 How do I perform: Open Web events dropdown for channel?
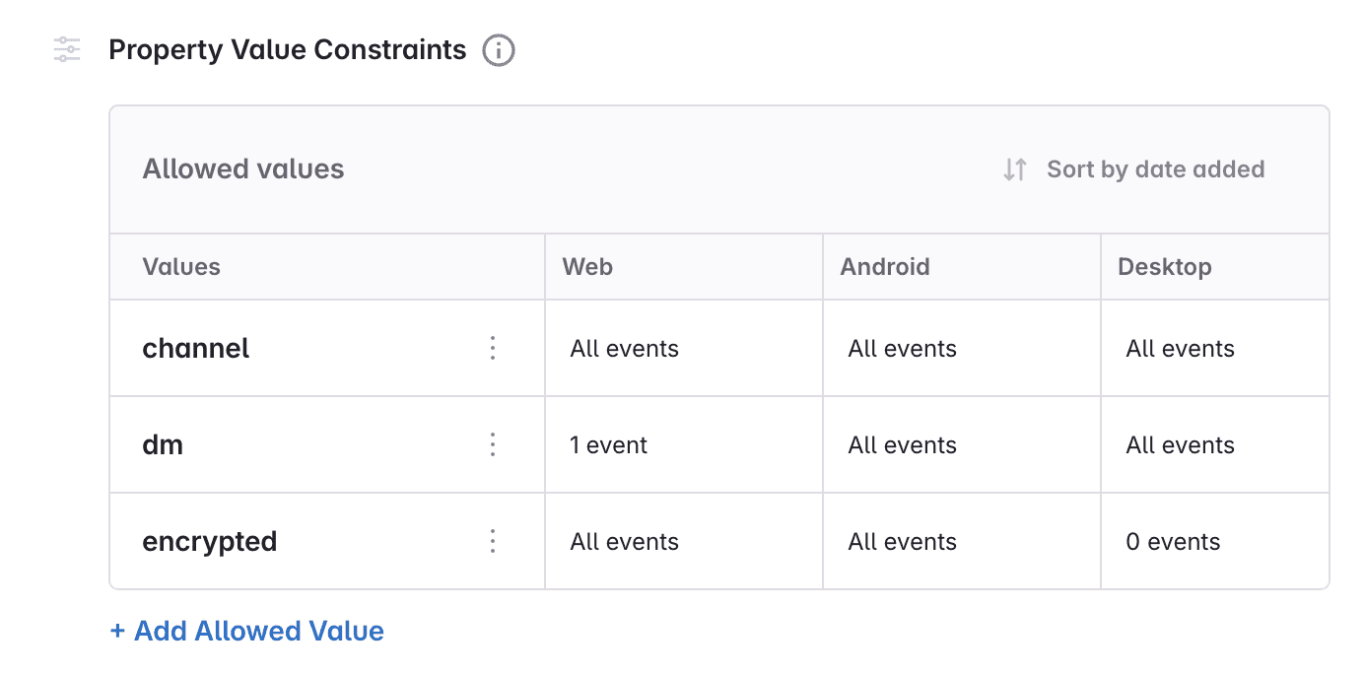(624, 349)
